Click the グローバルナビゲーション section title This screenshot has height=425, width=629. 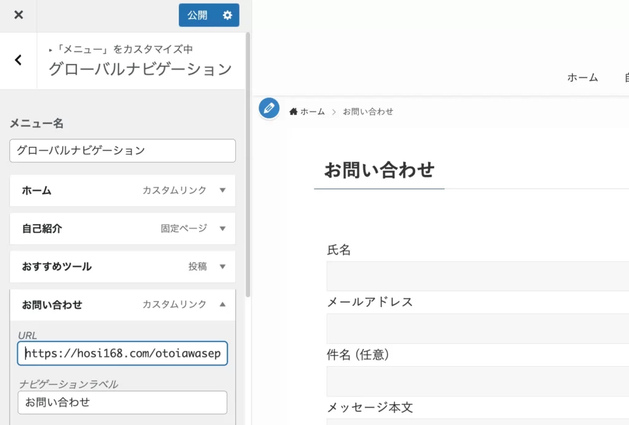141,69
